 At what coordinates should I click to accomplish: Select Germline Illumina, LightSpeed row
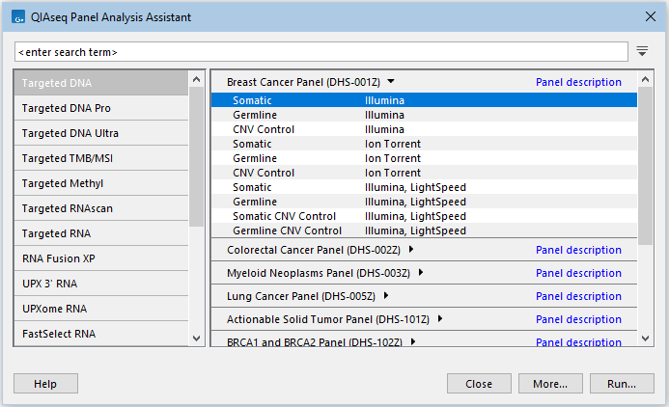pyautogui.click(x=424, y=202)
